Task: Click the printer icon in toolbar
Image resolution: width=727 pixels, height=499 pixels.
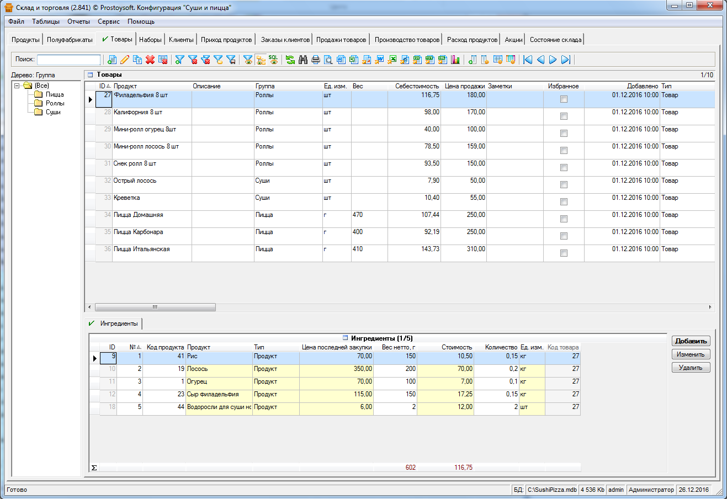Action: [x=316, y=60]
